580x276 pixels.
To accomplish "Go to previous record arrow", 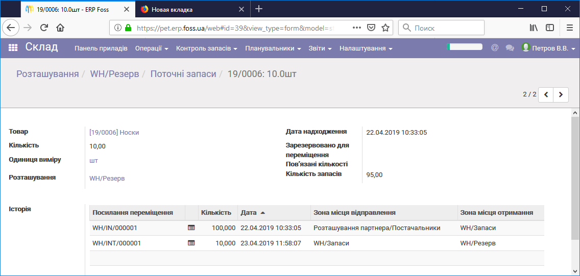I will 546,94.
